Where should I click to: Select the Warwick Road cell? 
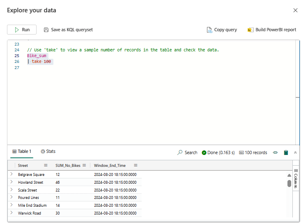click(x=30, y=213)
